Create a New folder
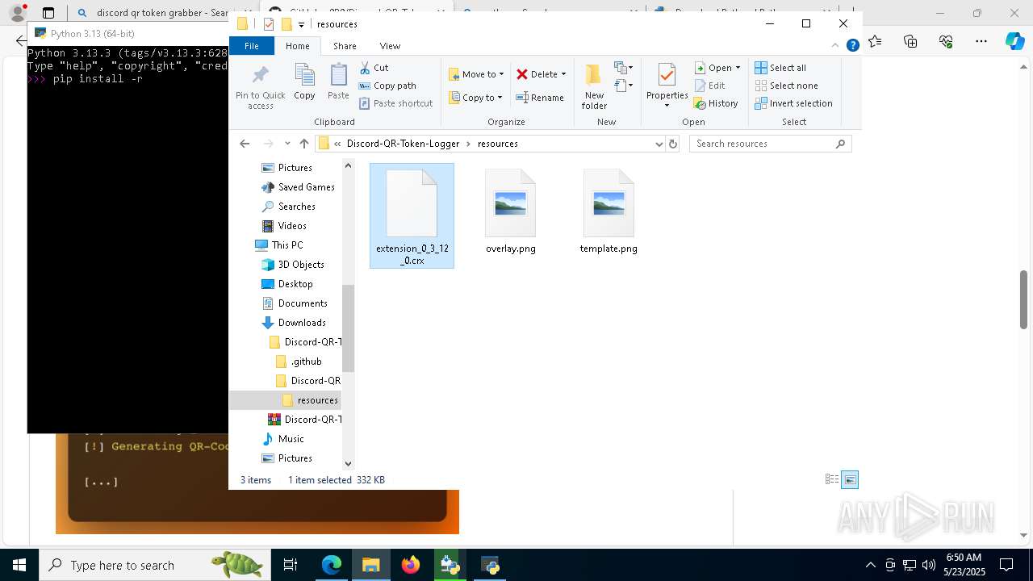Viewport: 1033px width, 581px height. pyautogui.click(x=594, y=86)
